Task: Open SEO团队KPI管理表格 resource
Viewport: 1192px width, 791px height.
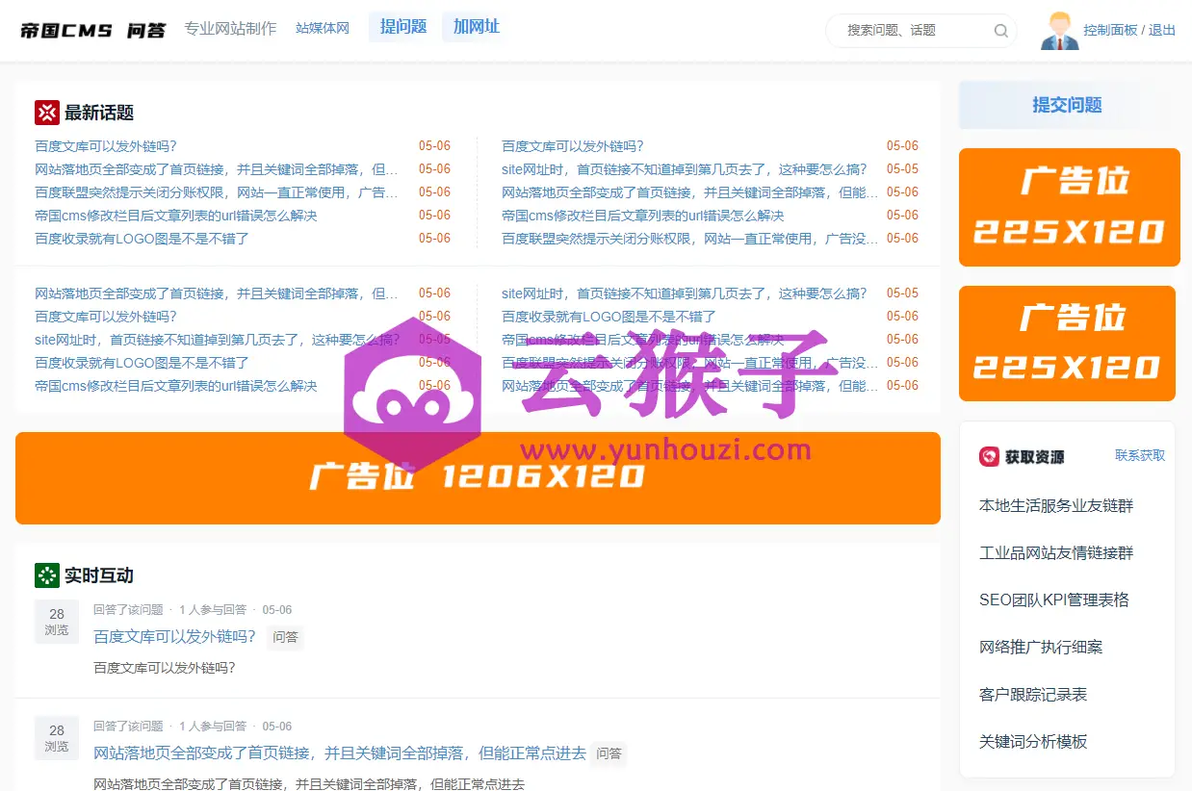Action: 1054,600
